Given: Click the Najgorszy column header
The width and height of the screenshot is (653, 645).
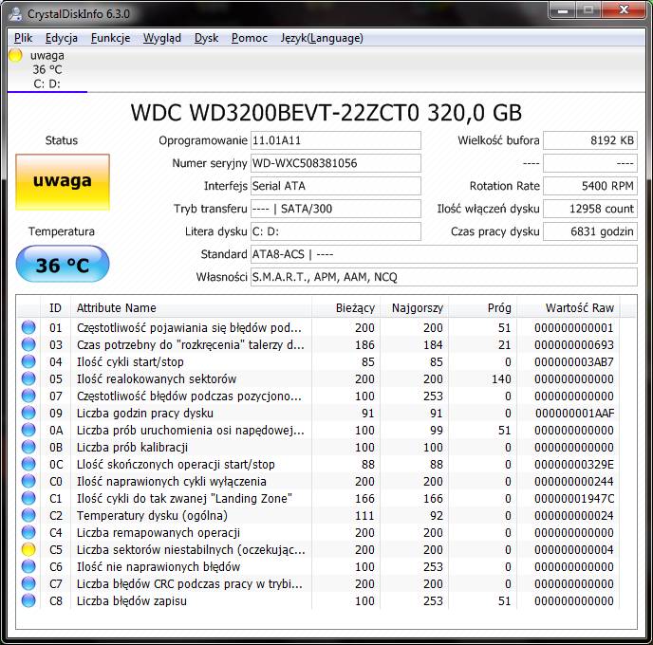Looking at the screenshot, I should [414, 308].
